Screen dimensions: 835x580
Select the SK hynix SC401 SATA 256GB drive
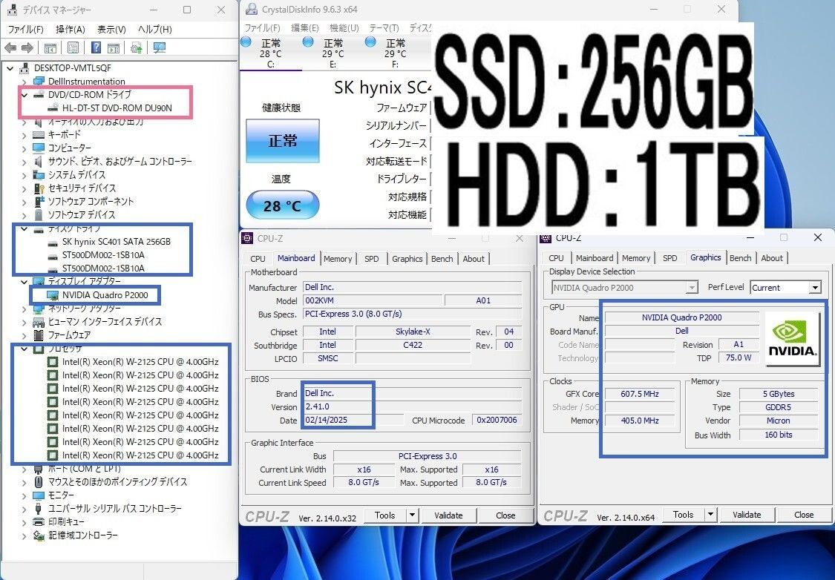[x=116, y=242]
